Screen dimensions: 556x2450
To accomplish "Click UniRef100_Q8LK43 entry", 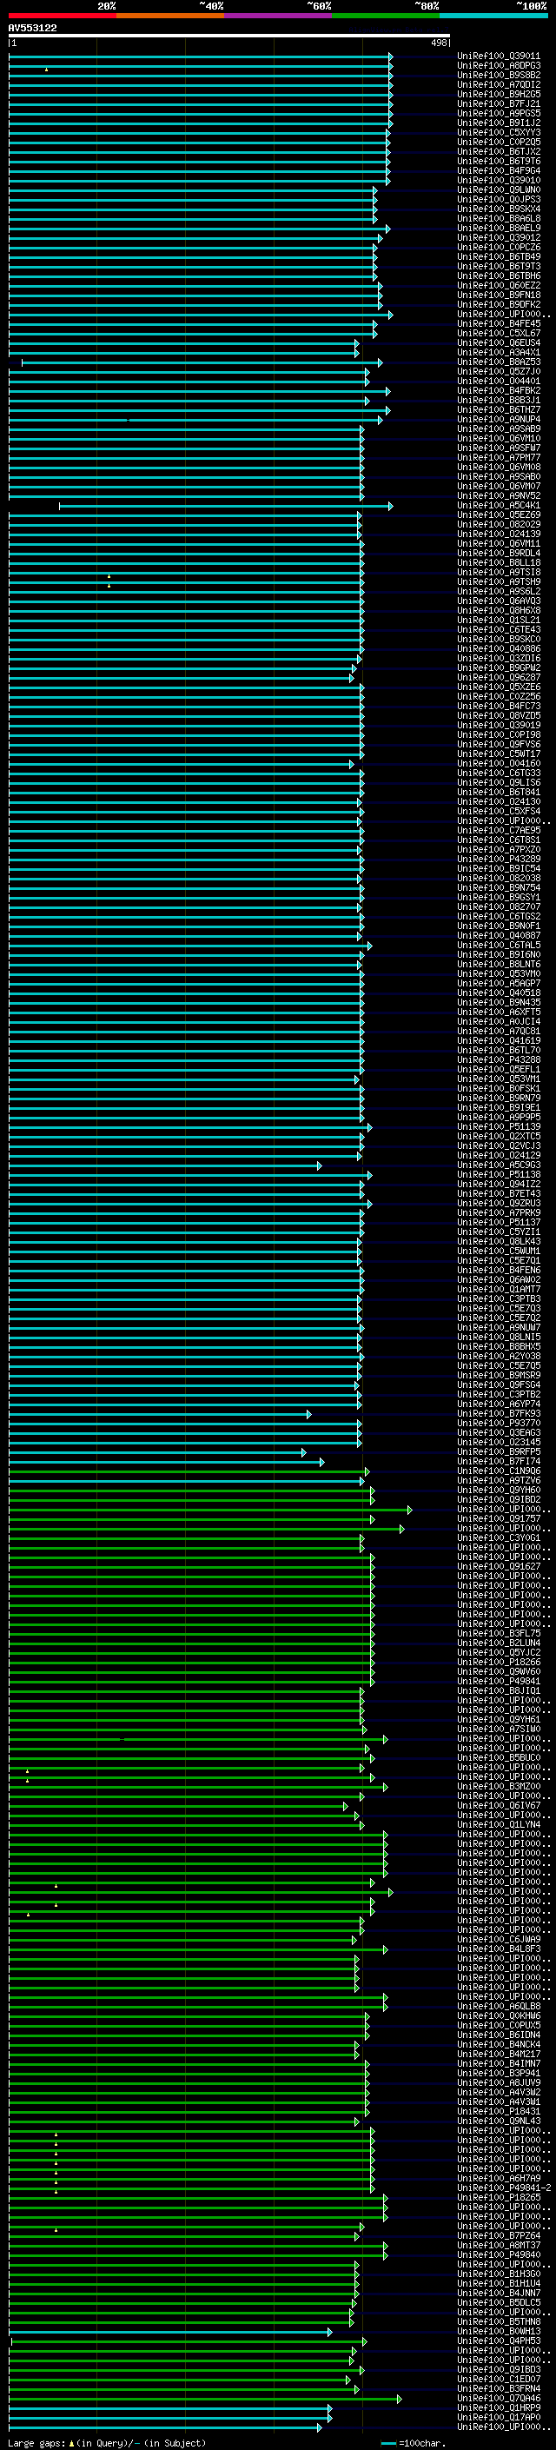I will (499, 1241).
